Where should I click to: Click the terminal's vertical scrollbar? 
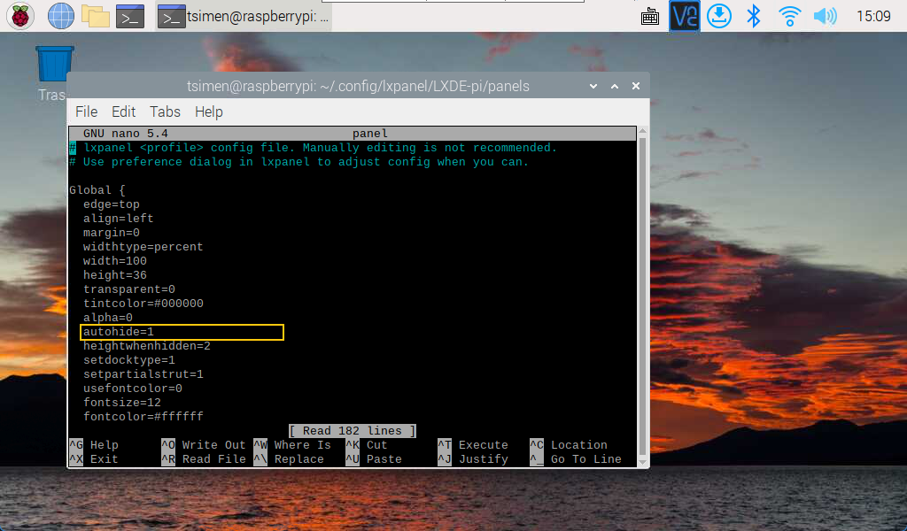pyautogui.click(x=643, y=283)
